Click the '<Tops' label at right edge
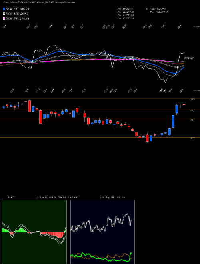This screenshot has height=264, width=200. (196, 27)
